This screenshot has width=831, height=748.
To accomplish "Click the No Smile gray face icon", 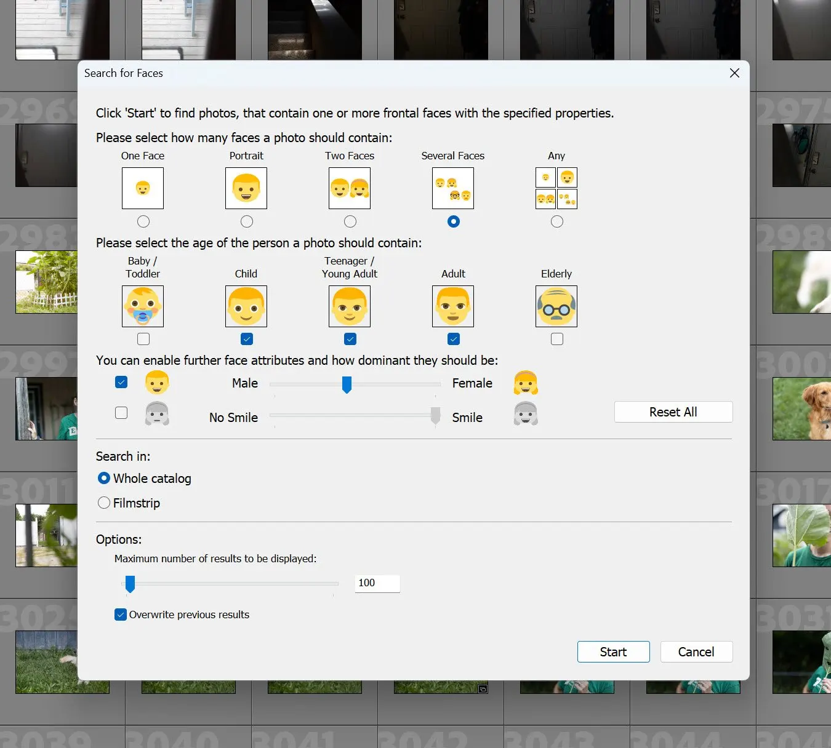I will tap(157, 413).
